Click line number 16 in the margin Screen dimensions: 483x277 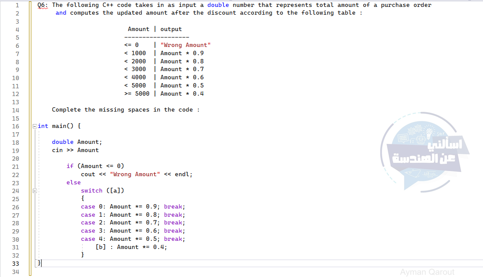point(15,126)
